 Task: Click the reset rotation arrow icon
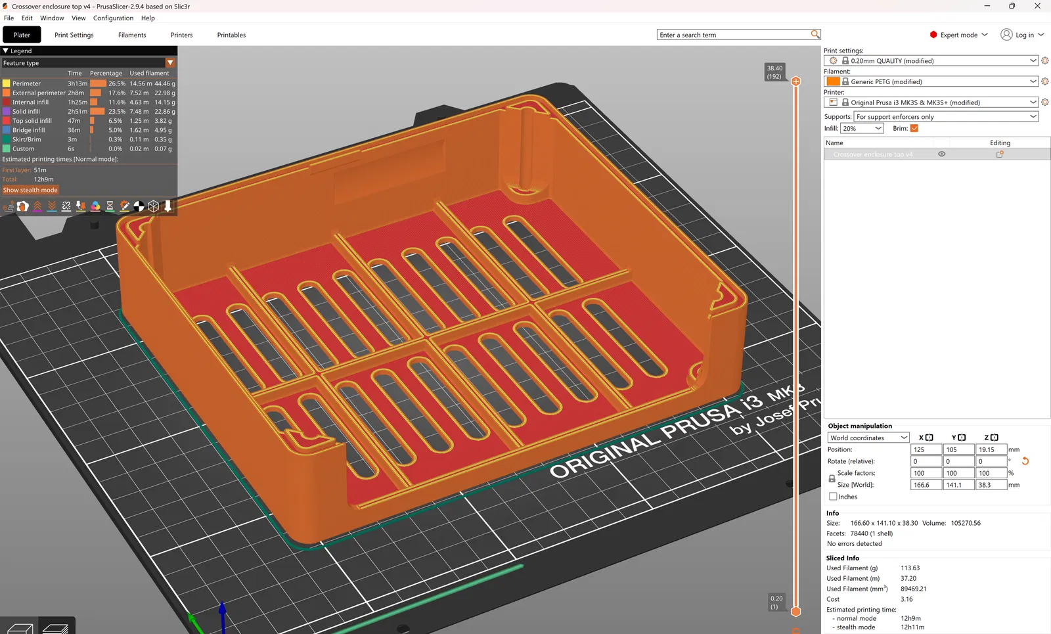1025,461
